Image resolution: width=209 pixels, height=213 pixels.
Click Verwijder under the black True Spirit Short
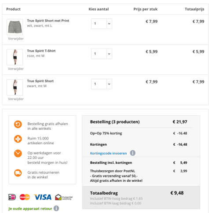click(x=16, y=99)
